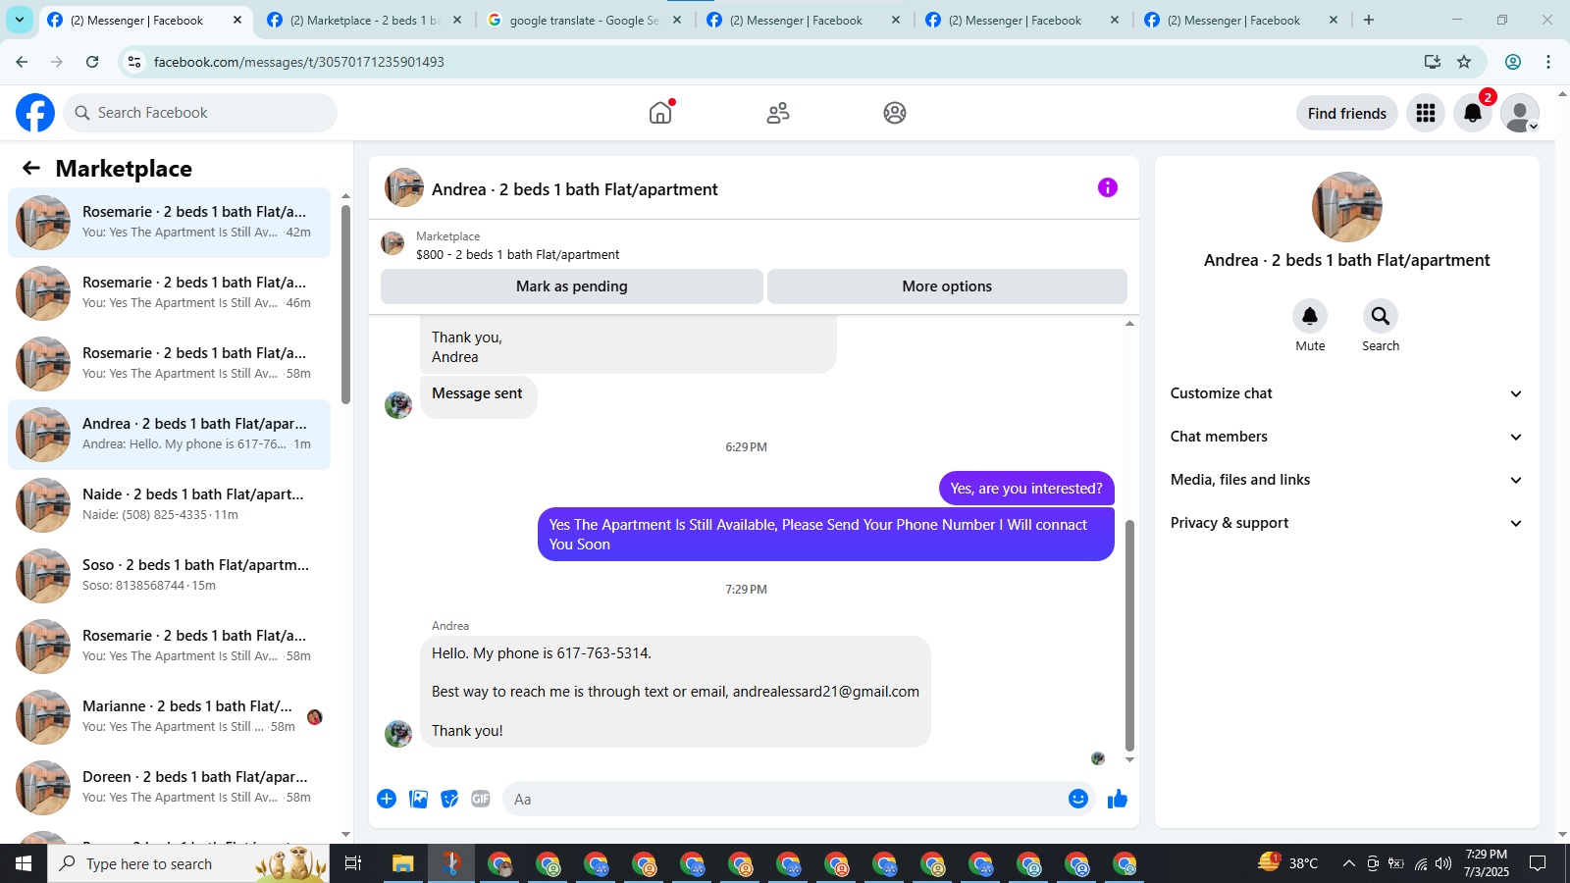1570x883 pixels.
Task: Expand the Privacy & support section
Action: [1346, 523]
